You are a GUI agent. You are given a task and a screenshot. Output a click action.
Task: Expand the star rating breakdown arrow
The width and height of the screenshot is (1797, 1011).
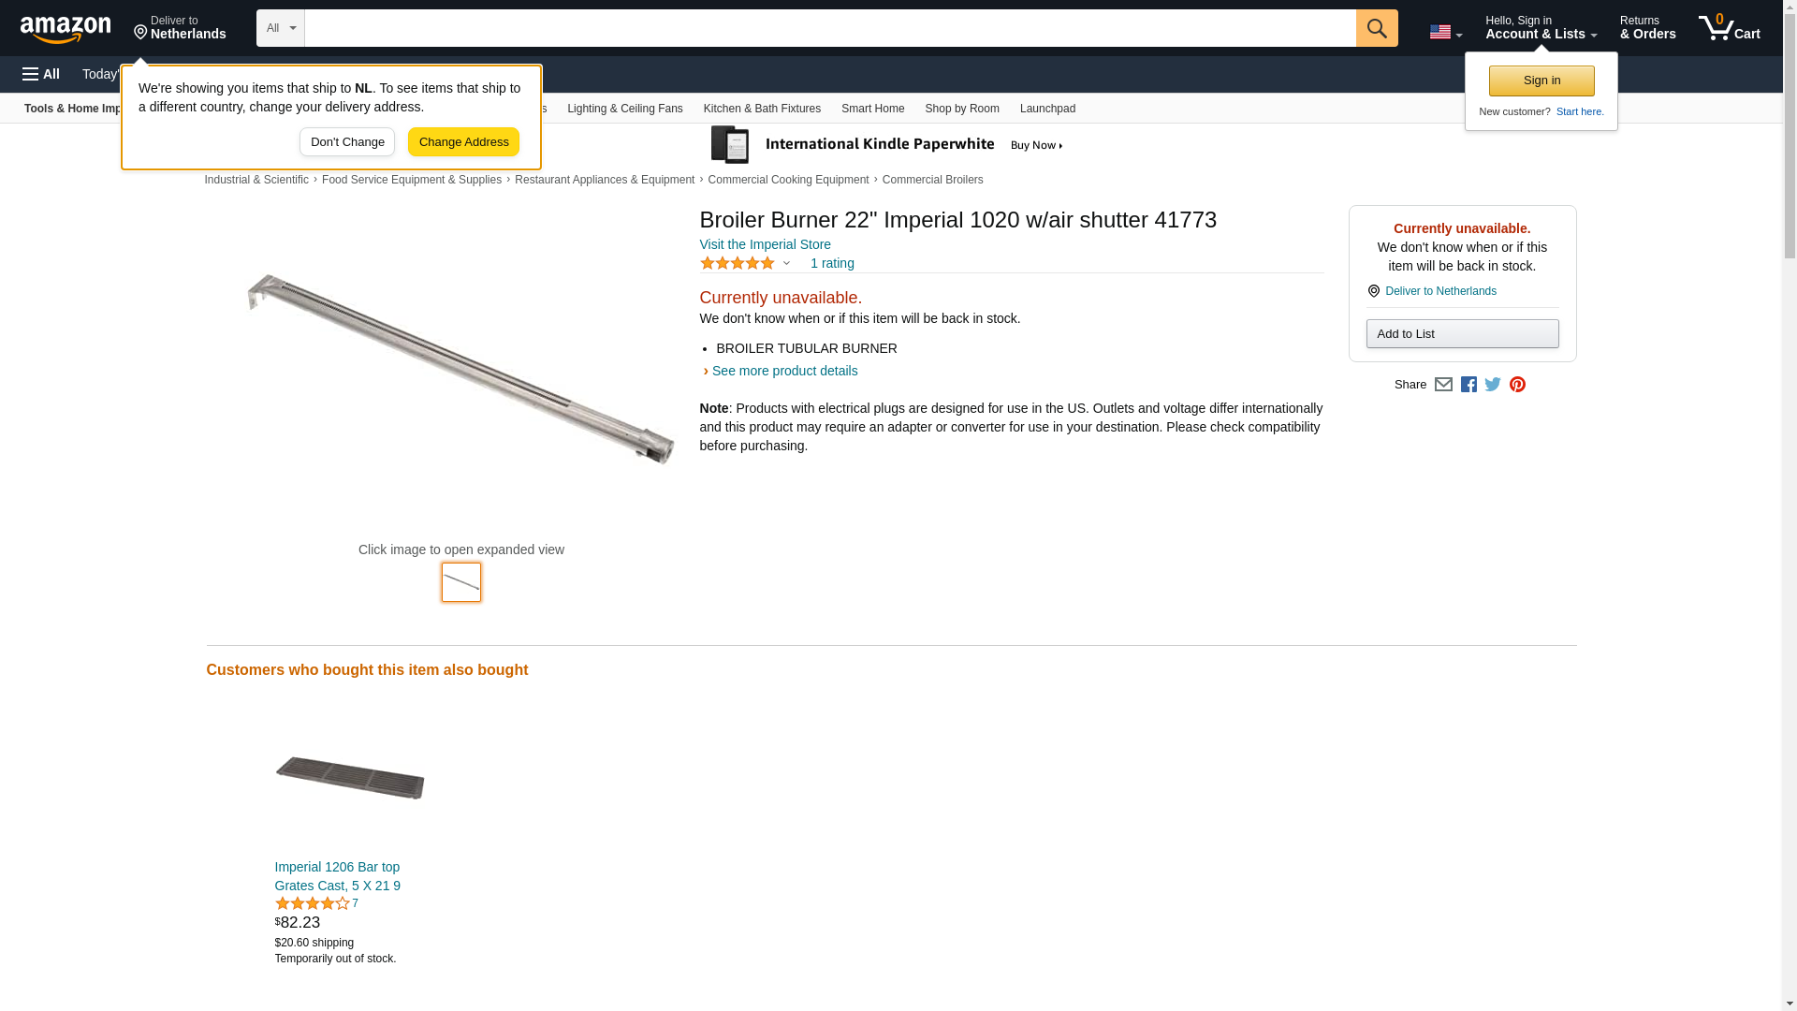(786, 263)
